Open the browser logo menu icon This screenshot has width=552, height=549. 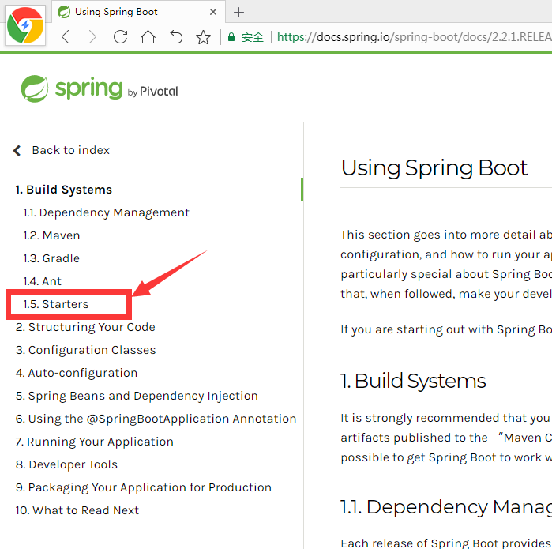pos(25,25)
